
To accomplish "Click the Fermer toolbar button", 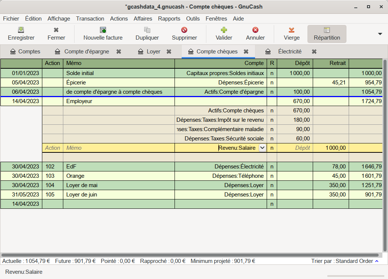I will coord(56,34).
